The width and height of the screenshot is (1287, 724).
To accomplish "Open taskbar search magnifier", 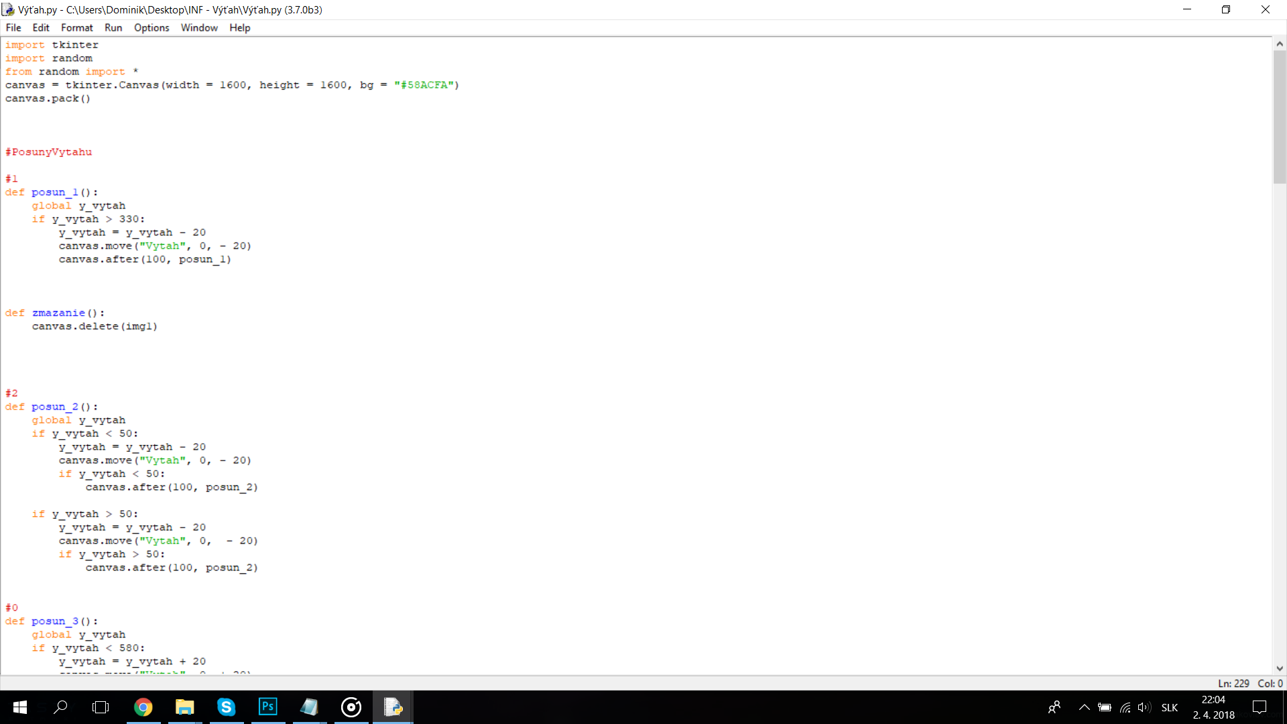I will pyautogui.click(x=60, y=707).
